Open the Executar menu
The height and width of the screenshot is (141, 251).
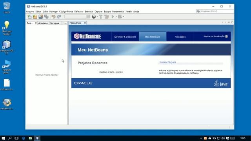89,11
